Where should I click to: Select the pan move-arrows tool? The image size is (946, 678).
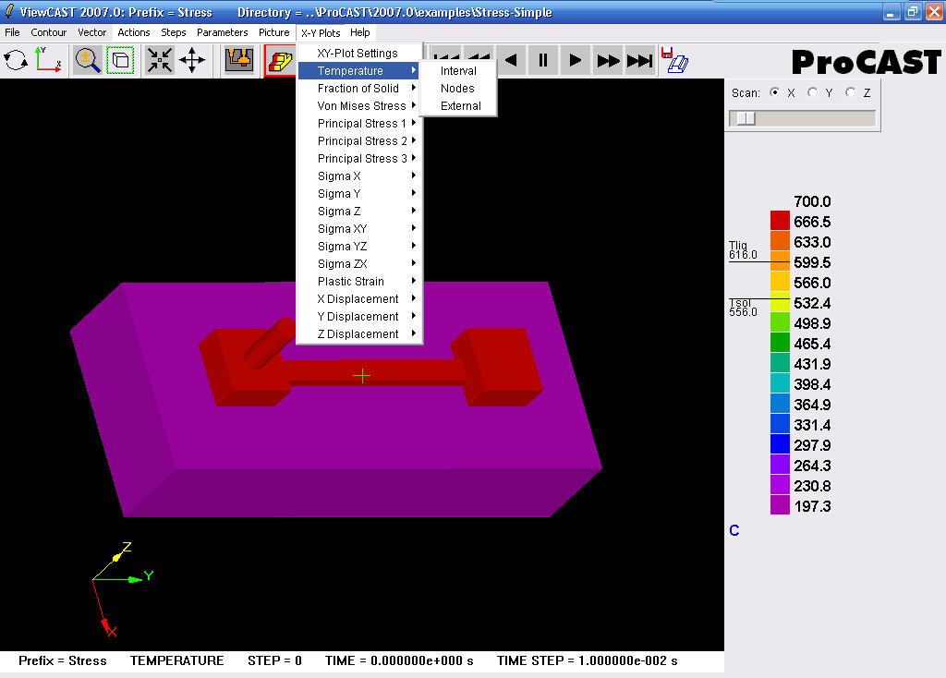[x=192, y=60]
